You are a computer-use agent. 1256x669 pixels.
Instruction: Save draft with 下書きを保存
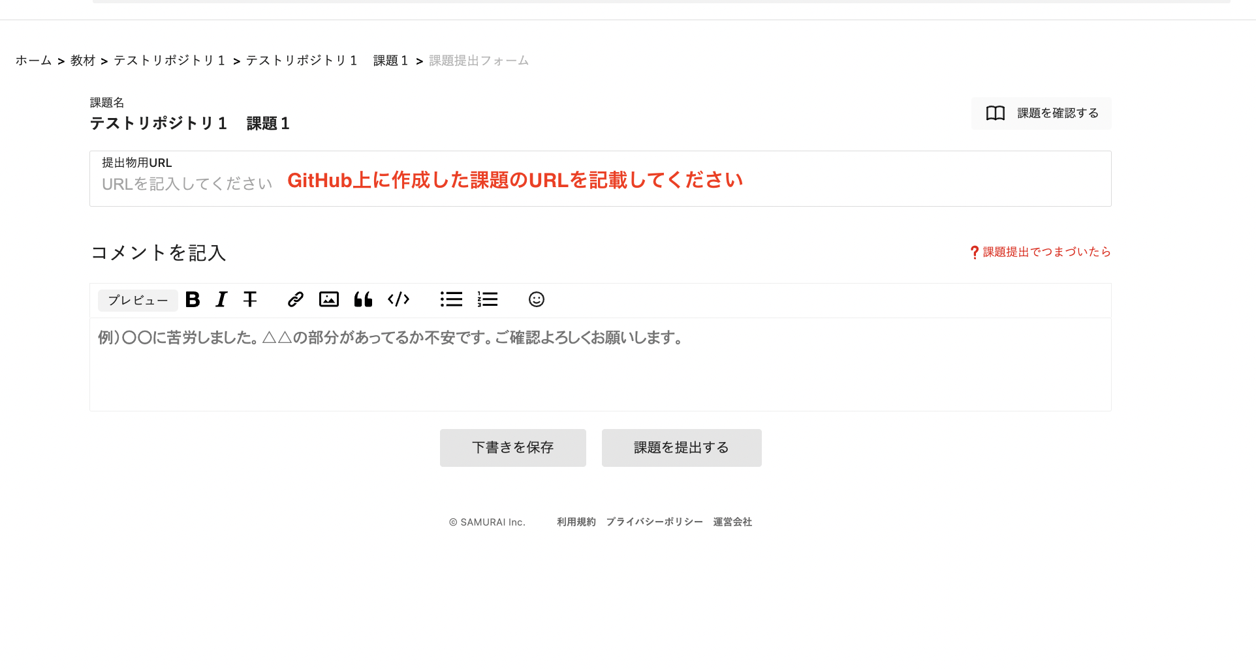pos(512,448)
